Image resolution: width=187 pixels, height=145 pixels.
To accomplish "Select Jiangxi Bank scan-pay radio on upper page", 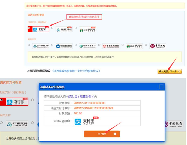I will [x=52, y=28].
